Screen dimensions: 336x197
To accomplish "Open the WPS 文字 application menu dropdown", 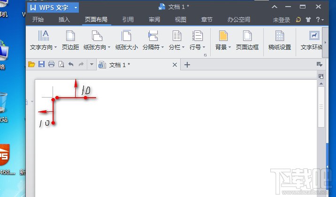I will [76, 8].
